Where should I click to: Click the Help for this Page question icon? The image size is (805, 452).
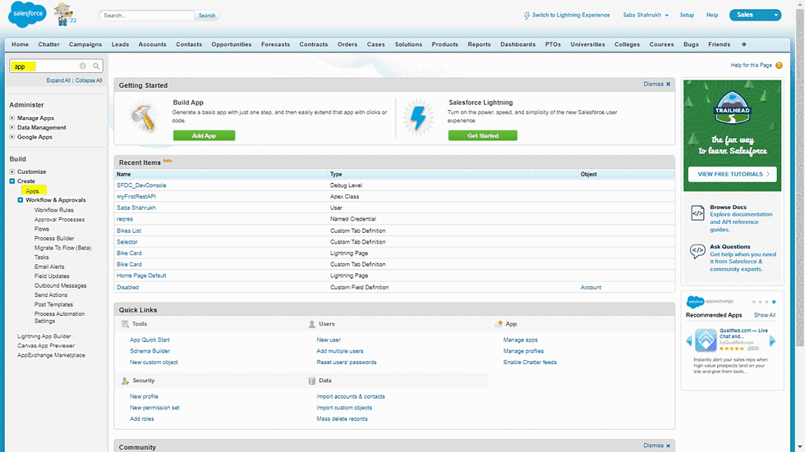pyautogui.click(x=779, y=65)
